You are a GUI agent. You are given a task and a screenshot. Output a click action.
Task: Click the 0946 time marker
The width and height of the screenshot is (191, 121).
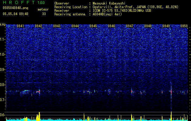click(111, 26)
